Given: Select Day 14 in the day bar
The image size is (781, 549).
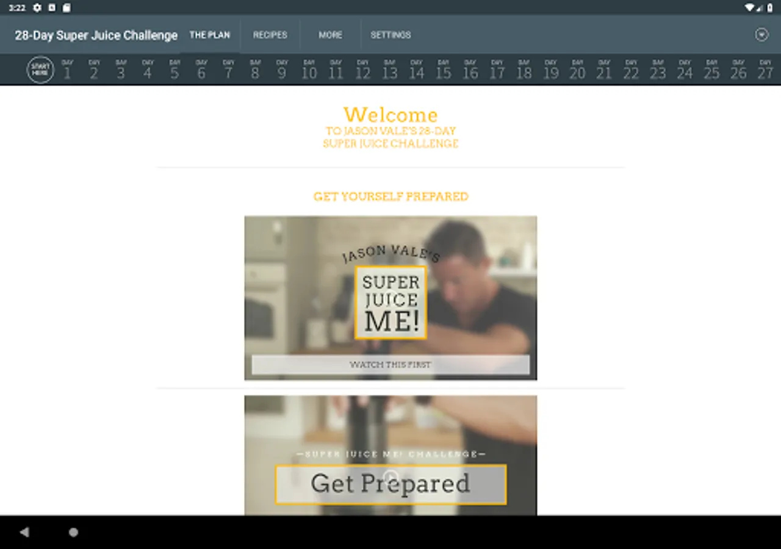Looking at the screenshot, I should (x=416, y=70).
